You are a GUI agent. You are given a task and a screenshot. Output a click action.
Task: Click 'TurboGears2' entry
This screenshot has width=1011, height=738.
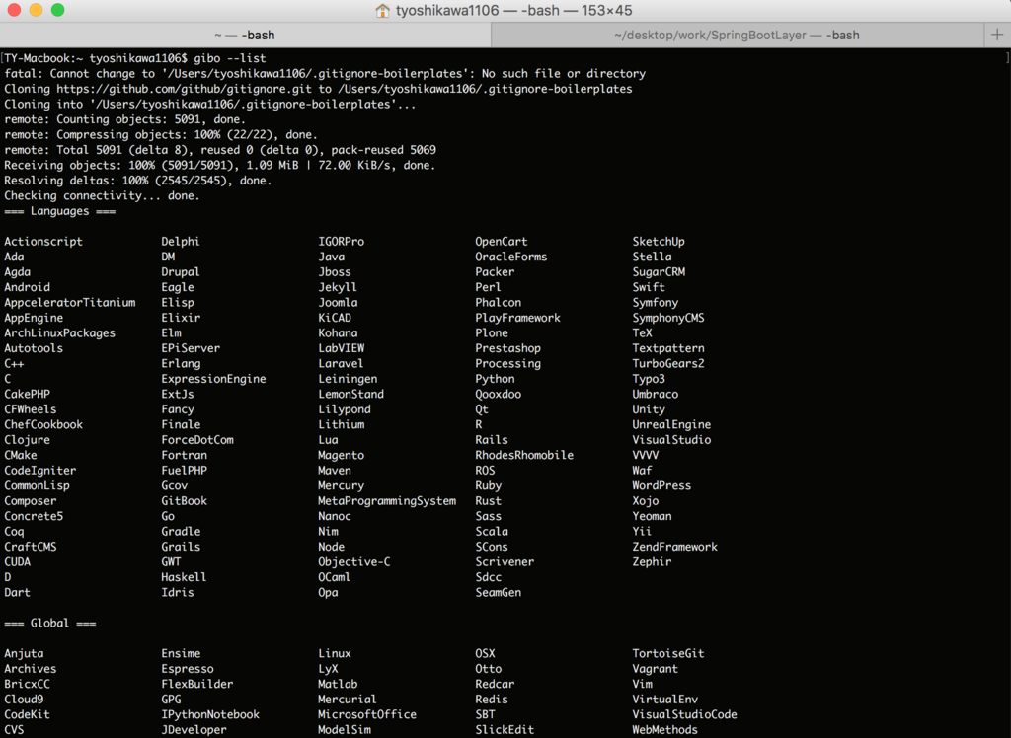(668, 363)
